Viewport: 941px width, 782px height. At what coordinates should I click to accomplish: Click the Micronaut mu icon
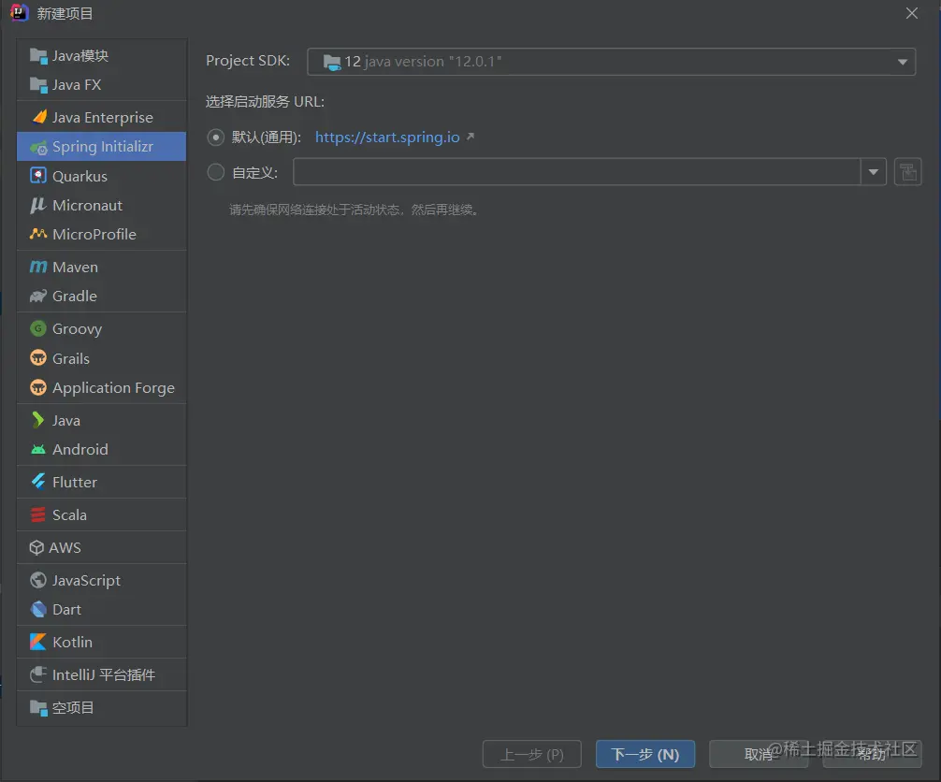tap(37, 205)
